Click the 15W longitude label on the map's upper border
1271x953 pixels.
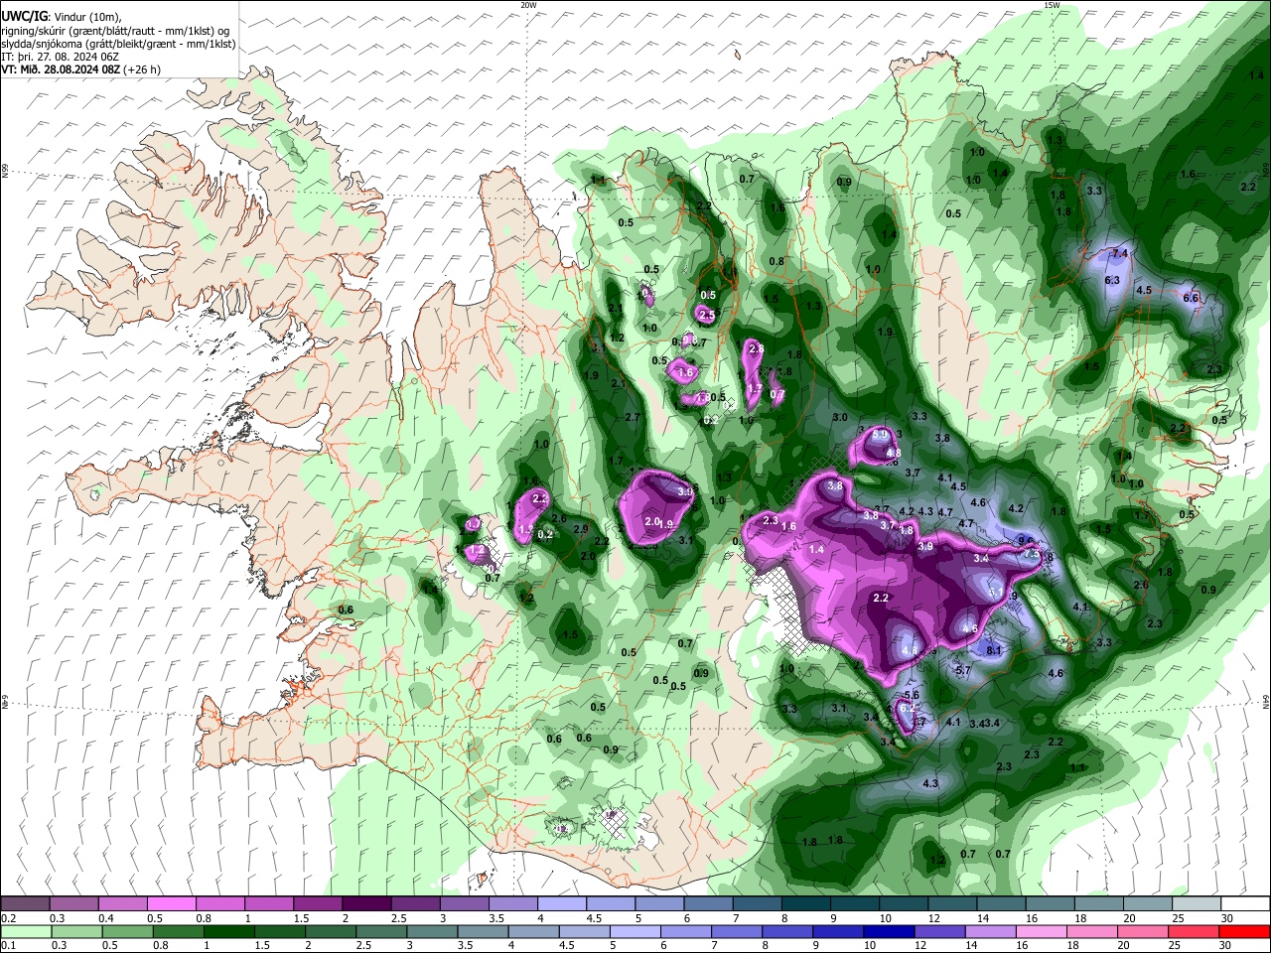click(x=1052, y=5)
